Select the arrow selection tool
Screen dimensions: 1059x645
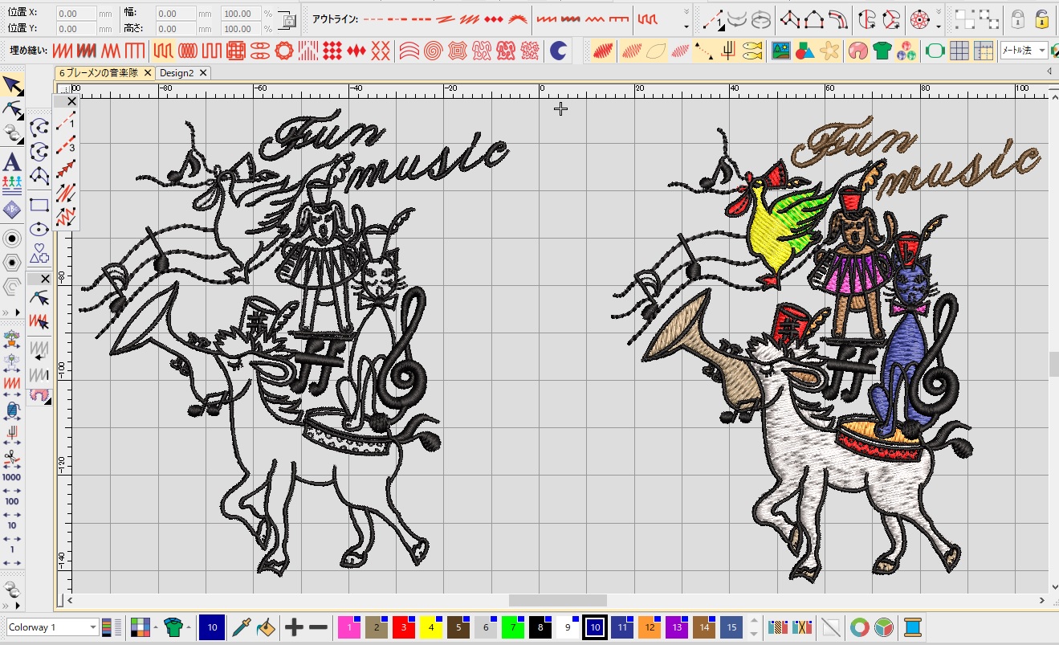tap(12, 85)
